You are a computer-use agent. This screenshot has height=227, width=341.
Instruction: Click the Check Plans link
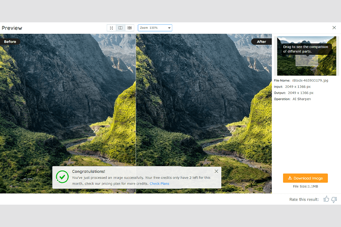click(159, 184)
